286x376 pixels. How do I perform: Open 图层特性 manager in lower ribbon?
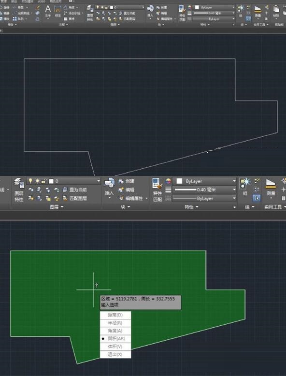tap(19, 189)
